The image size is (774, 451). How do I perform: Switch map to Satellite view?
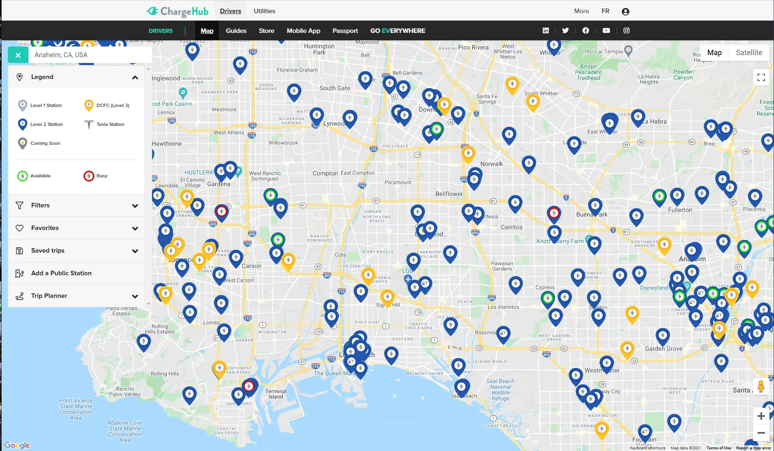coord(749,53)
